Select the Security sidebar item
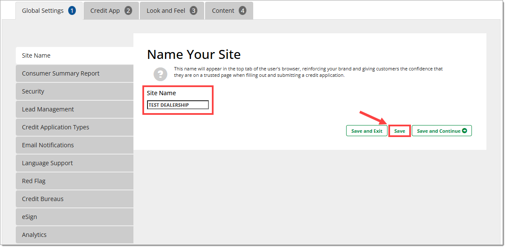 point(74,91)
